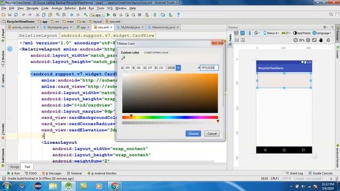
Task: Click the Find magnifier icon
Action: (x=58, y=15)
